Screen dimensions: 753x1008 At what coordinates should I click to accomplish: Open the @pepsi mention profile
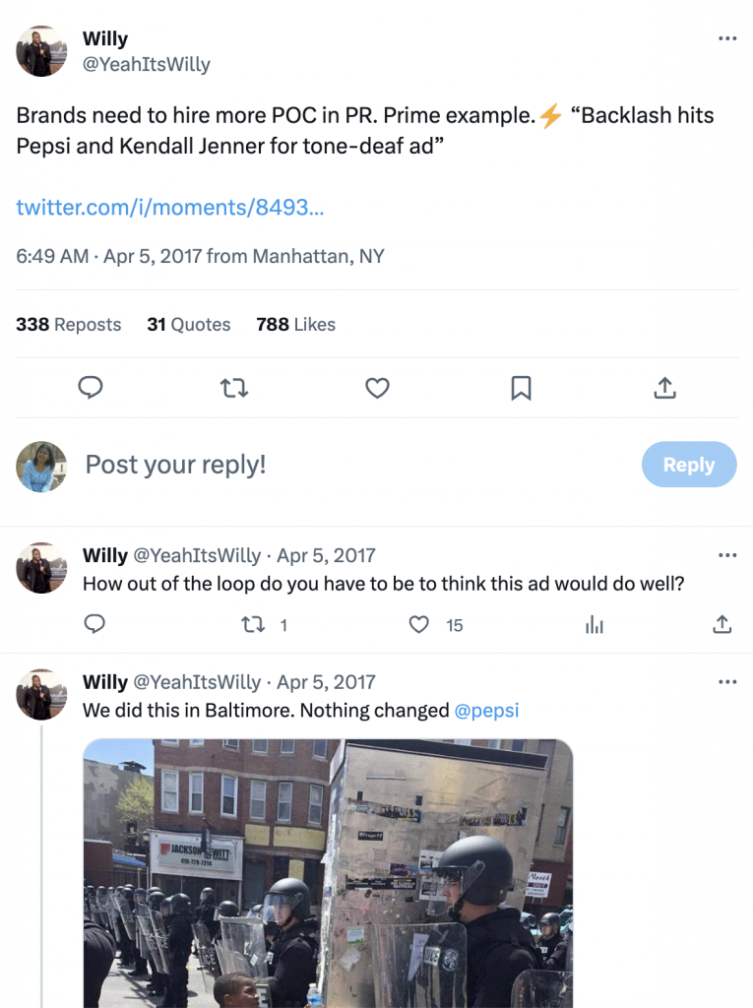pyautogui.click(x=486, y=711)
